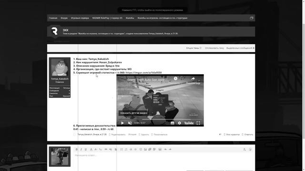Go to 'Игровые сервера' breadcrumb
305x171 pixels.
click(x=80, y=18)
